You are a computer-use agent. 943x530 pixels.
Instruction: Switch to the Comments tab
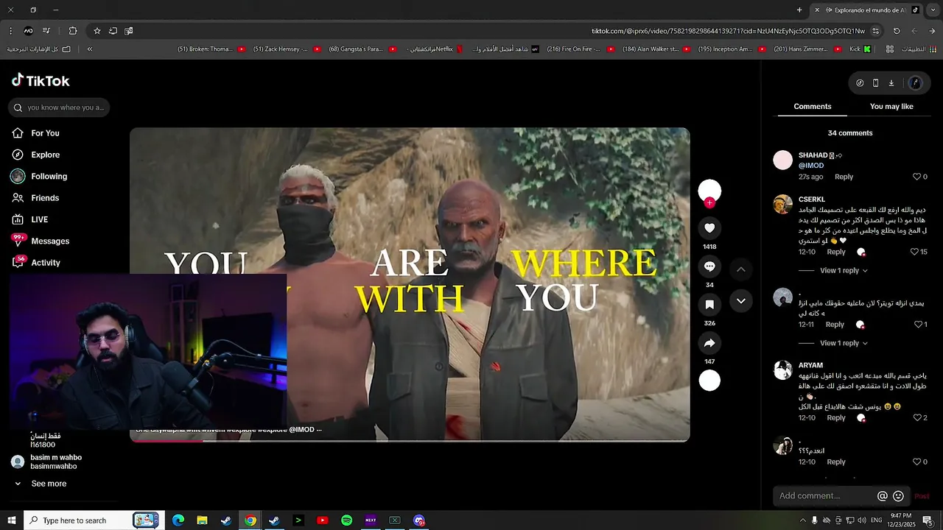point(813,107)
